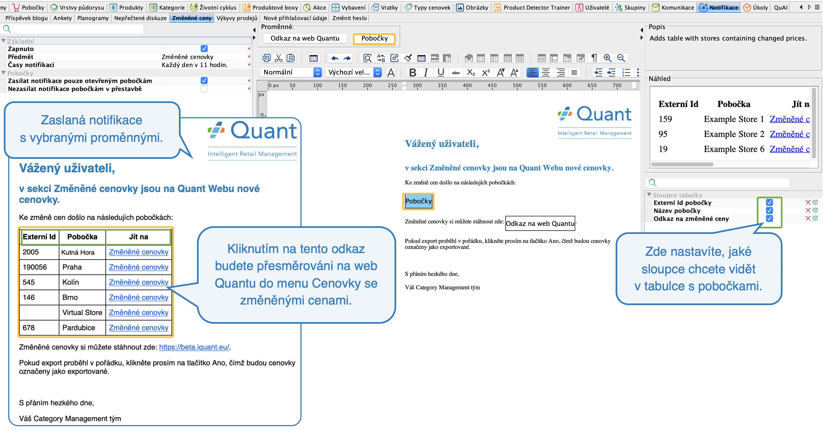Apply Superscript formatting

coord(486,73)
